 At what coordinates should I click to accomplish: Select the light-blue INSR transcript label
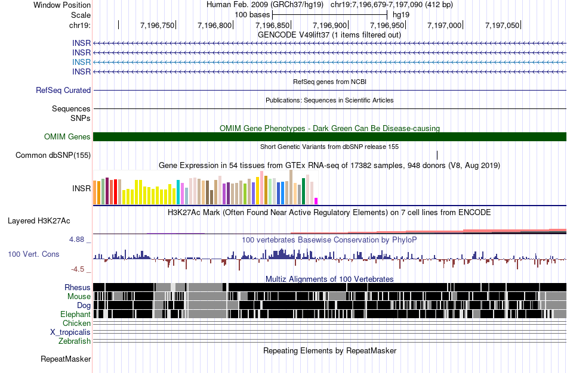click(x=81, y=62)
